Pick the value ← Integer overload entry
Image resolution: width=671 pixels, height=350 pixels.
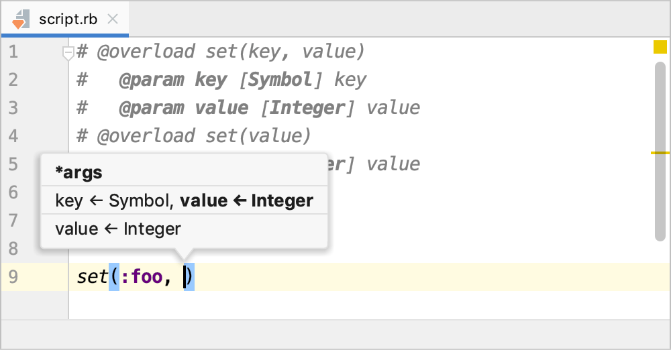coord(118,229)
